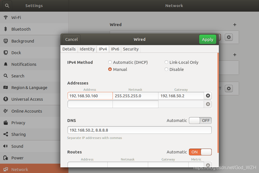Click the empty second Gateway field
Image resolution: width=259 pixels, height=173 pixels.
point(181,104)
